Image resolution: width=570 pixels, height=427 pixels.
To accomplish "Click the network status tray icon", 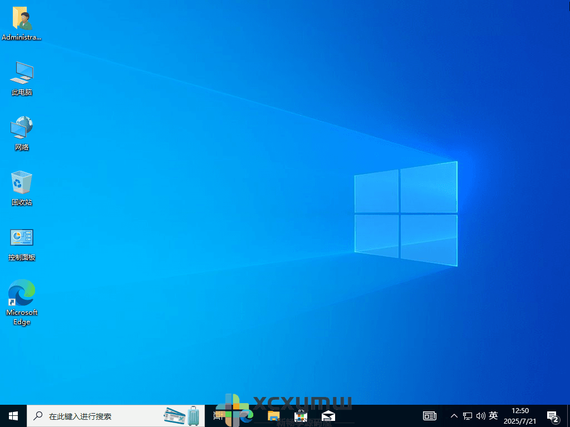I will (468, 415).
